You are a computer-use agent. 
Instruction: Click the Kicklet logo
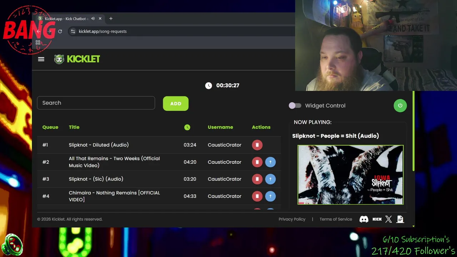pos(77,59)
